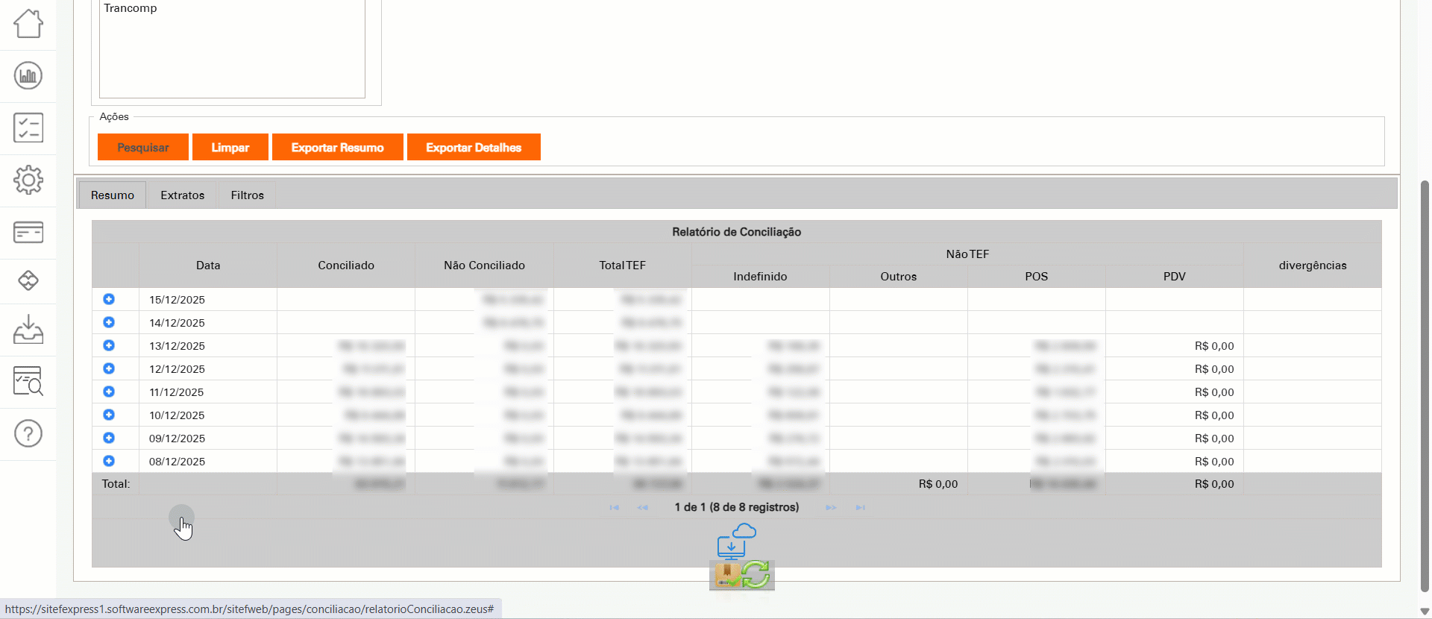Click the package refresh icon
The image size is (1432, 619).
pyautogui.click(x=742, y=575)
